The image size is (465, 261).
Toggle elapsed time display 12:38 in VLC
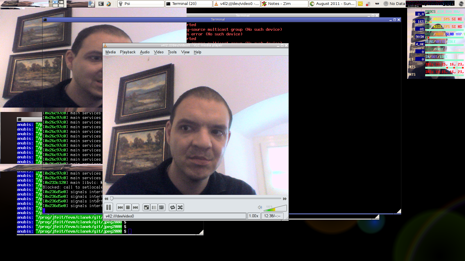[272, 216]
